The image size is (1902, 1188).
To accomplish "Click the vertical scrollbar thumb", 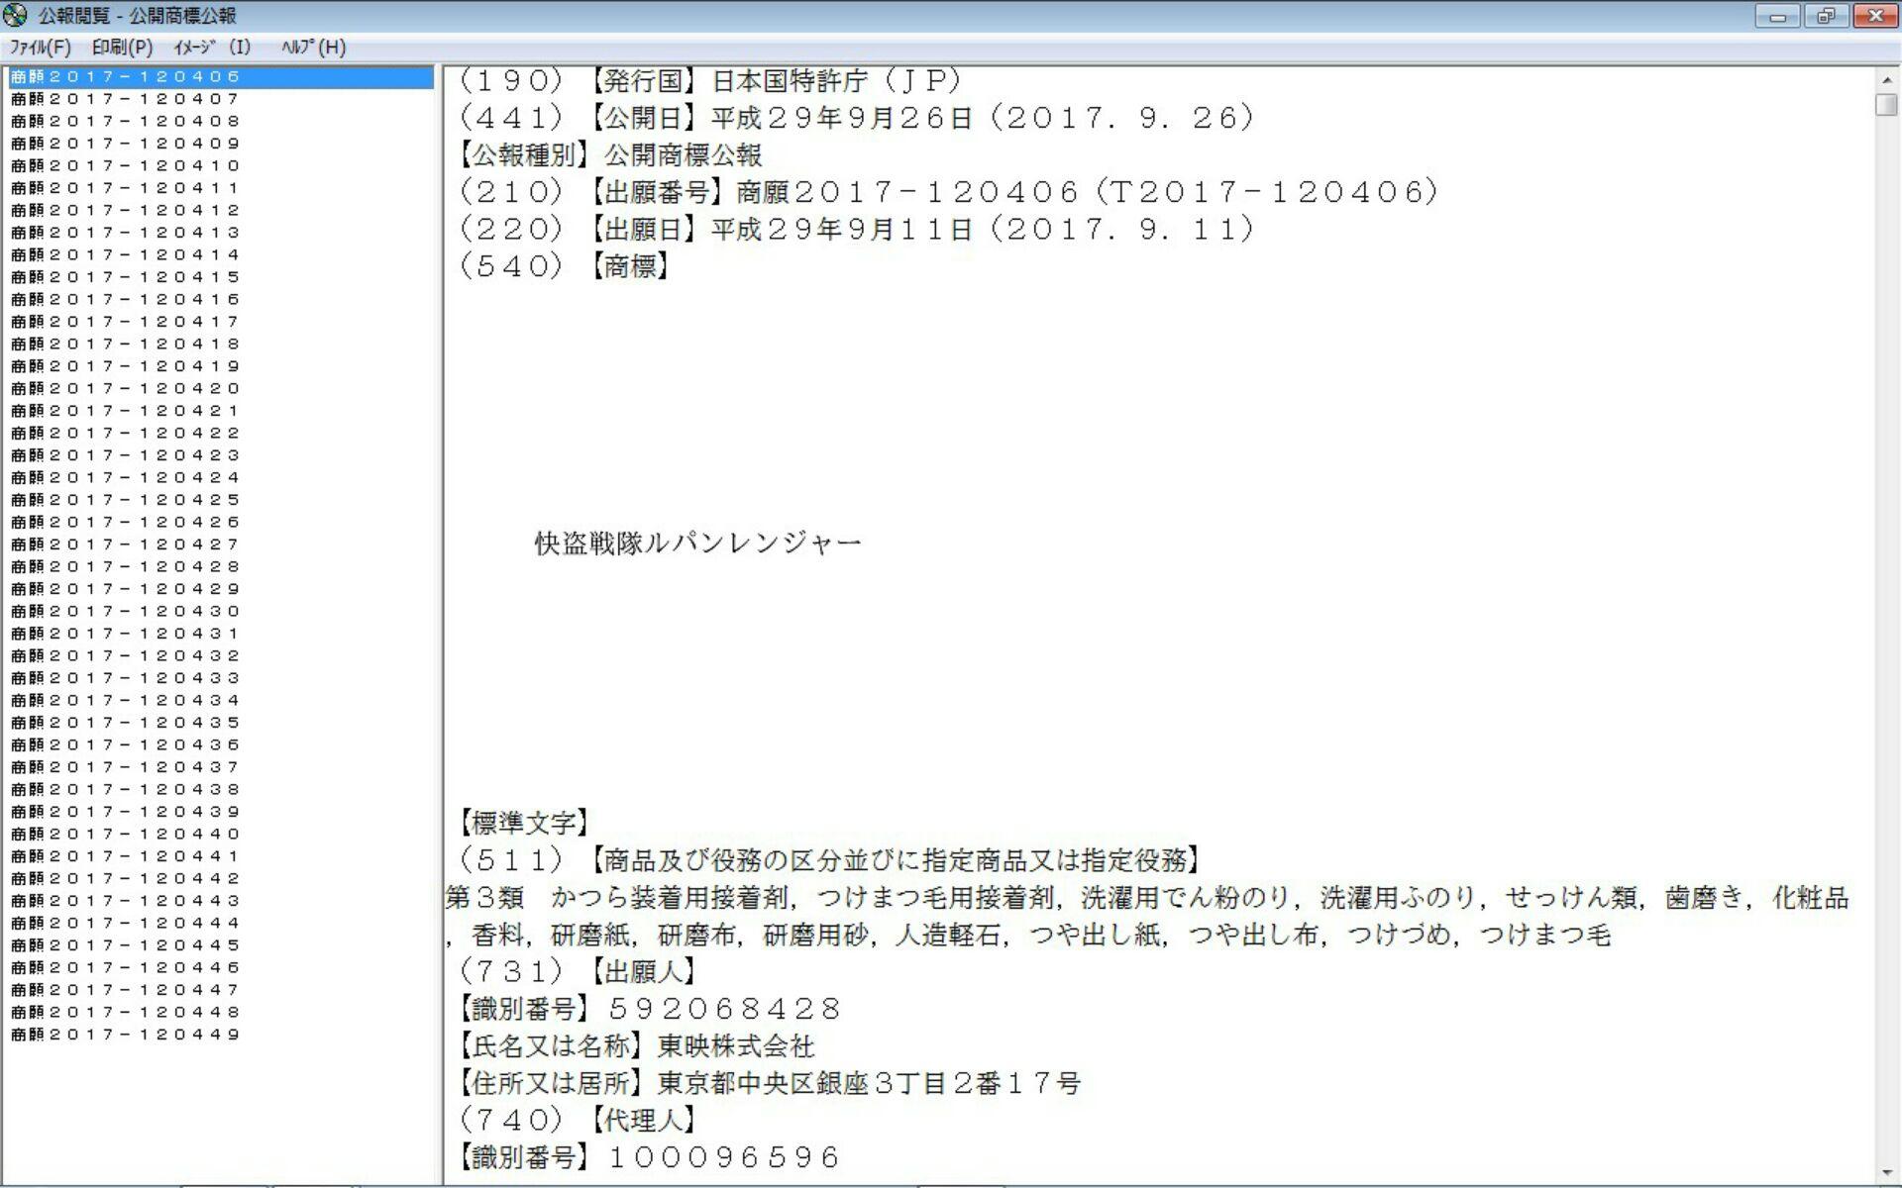I will (1886, 104).
